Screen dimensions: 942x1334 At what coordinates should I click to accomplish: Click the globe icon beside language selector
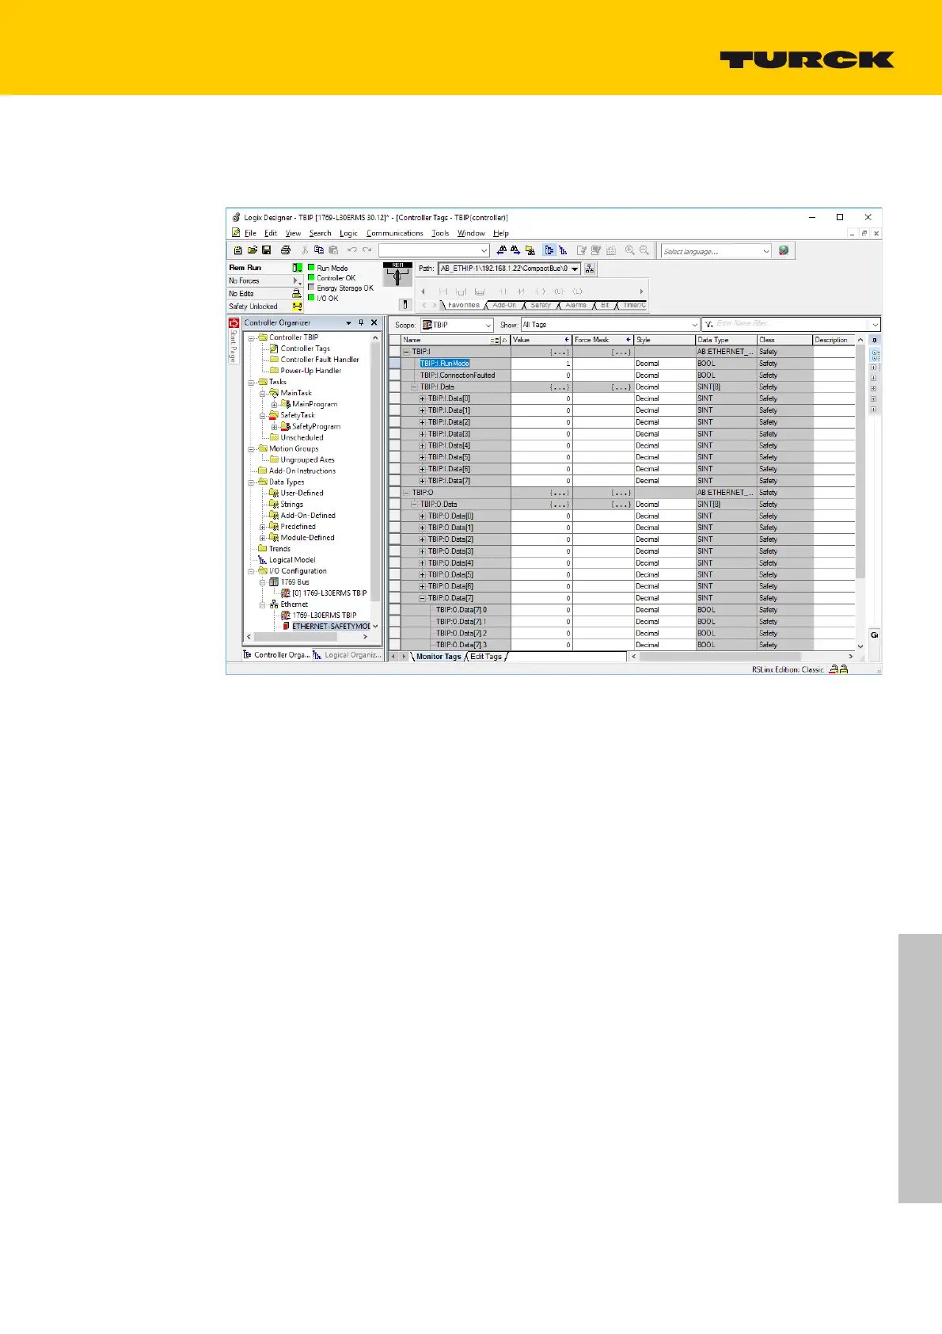[x=784, y=250]
